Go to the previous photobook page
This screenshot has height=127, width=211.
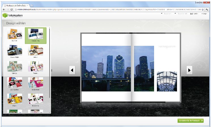[72, 70]
